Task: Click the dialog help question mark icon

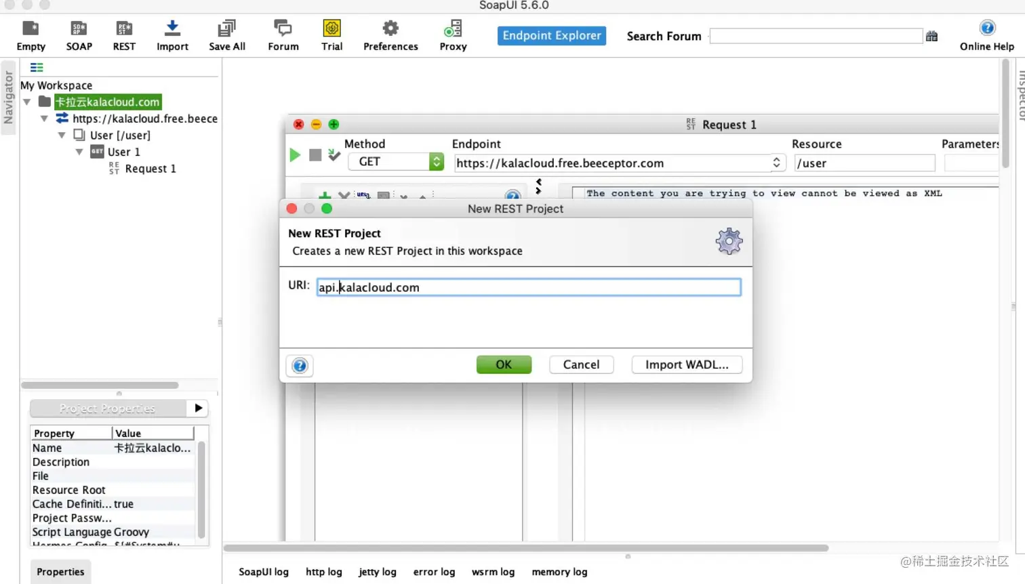Action: pyautogui.click(x=300, y=366)
